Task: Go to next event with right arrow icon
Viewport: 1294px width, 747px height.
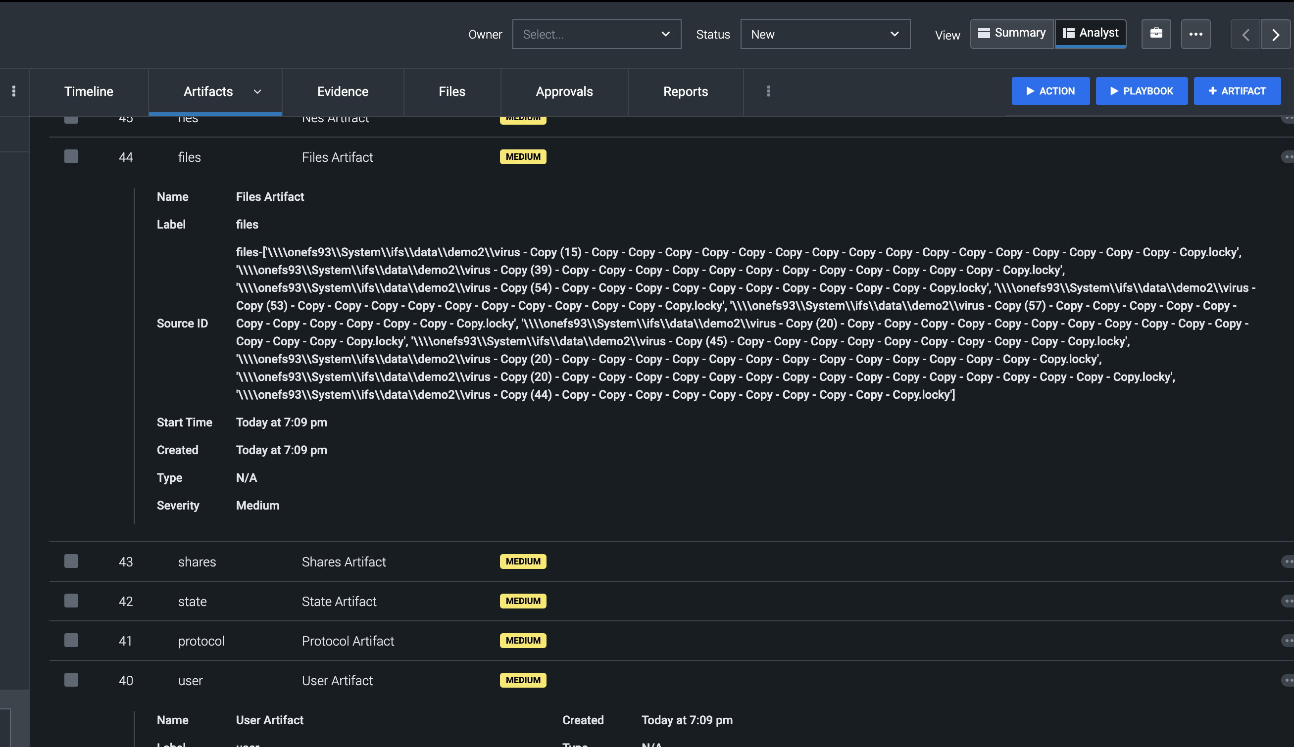Action: point(1276,34)
